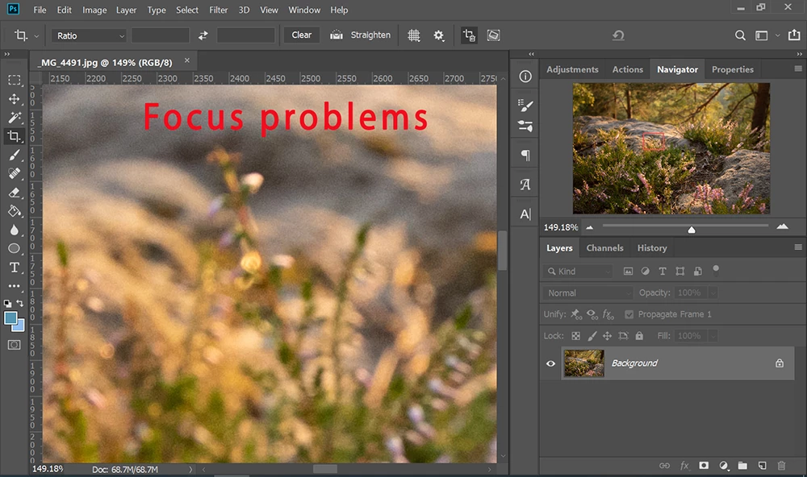The image size is (807, 477).
Task: Toggle the Propagate Frame 1 checkbox
Action: pos(629,314)
